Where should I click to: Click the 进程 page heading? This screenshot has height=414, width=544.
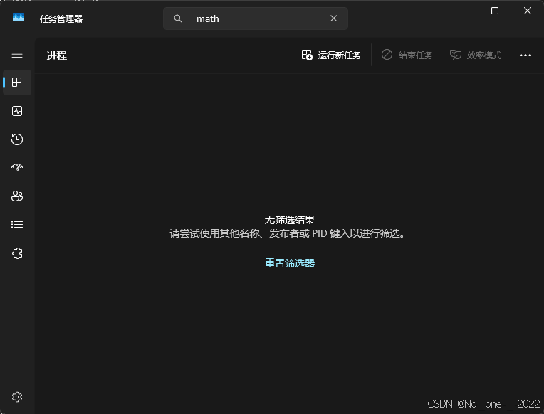coord(56,55)
